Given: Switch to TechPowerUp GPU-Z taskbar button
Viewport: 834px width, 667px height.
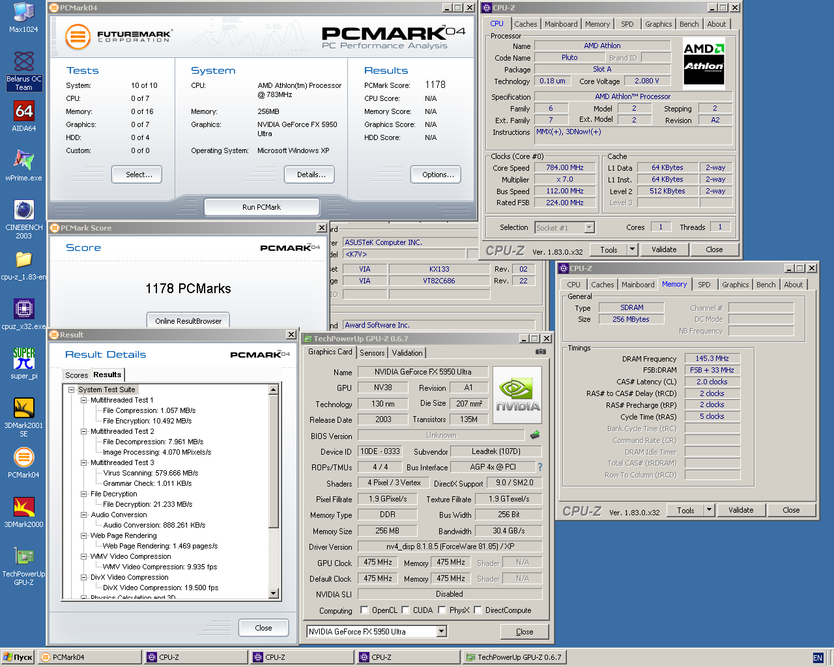Looking at the screenshot, I should click(x=514, y=657).
